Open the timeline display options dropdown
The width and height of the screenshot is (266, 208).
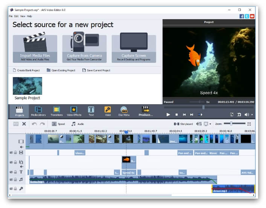pyautogui.click(x=210, y=124)
